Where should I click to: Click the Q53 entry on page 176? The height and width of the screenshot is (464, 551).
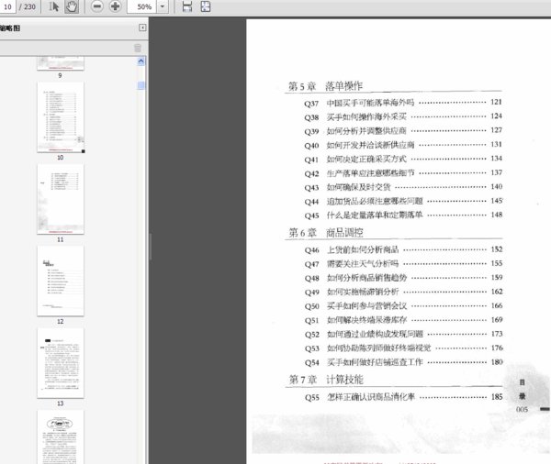click(403, 348)
